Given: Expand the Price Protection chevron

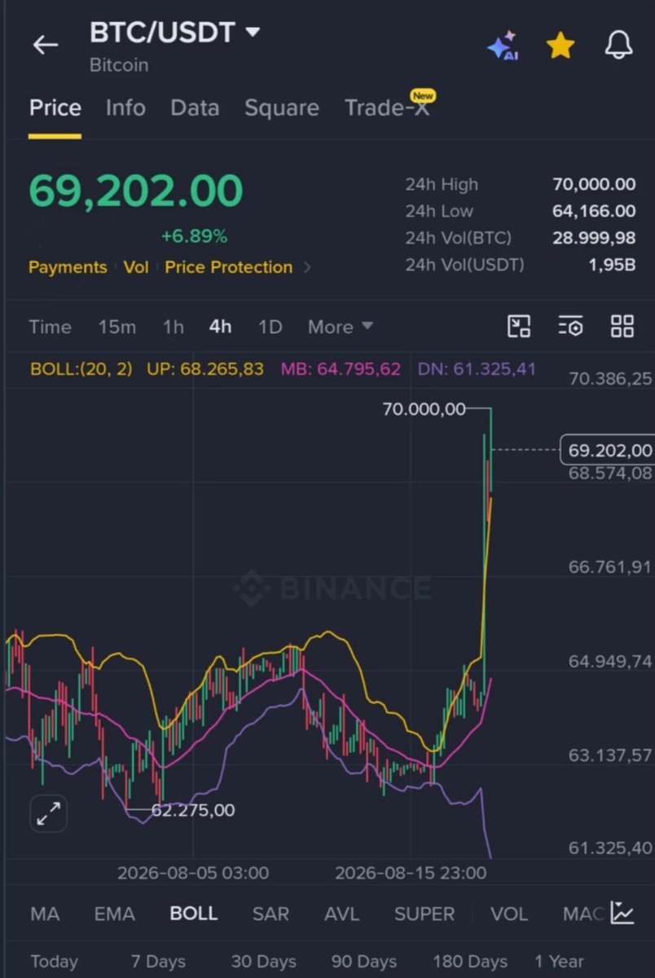Looking at the screenshot, I should click(x=307, y=267).
